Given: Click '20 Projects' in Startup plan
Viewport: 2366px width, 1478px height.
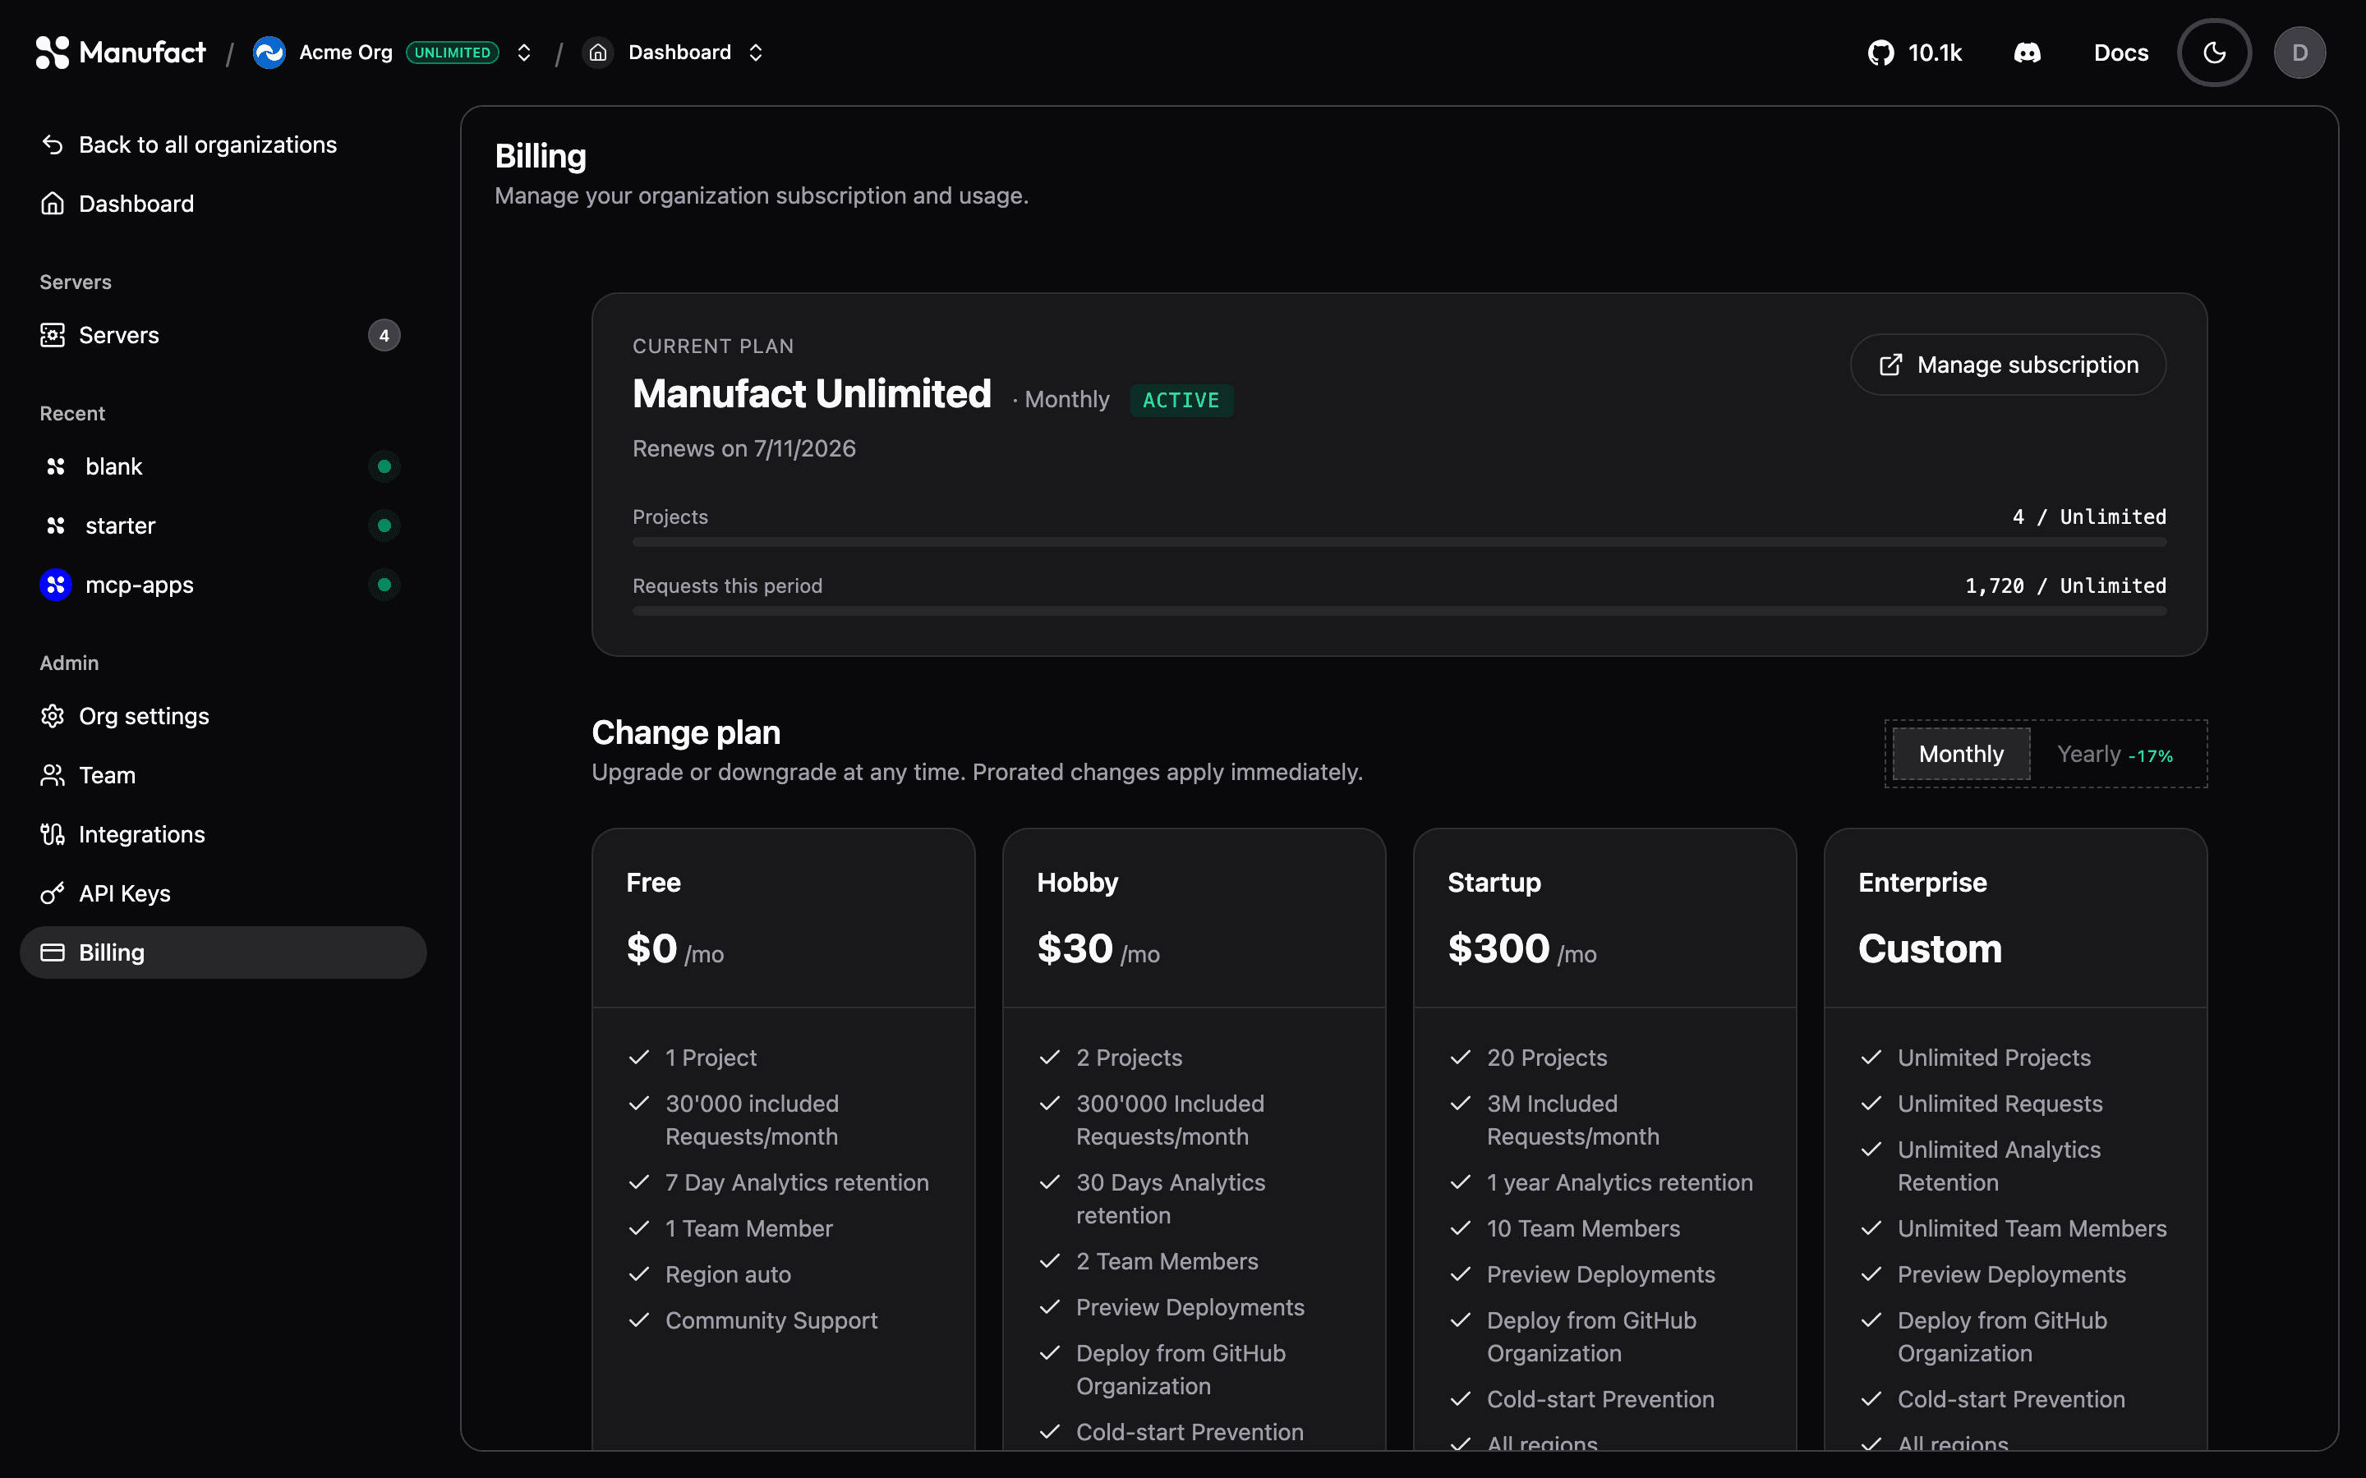Looking at the screenshot, I should pos(1547,1058).
